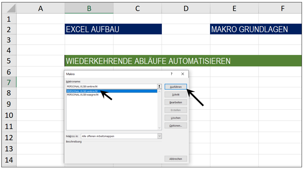Select row 12 header
Screen dimensions: 303x169
9,138
